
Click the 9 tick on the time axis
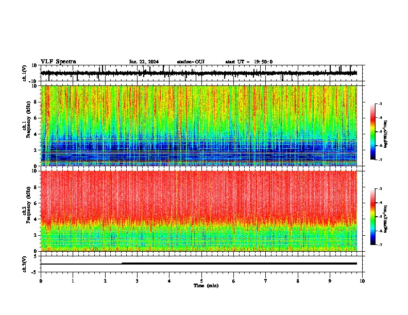pos(330,281)
